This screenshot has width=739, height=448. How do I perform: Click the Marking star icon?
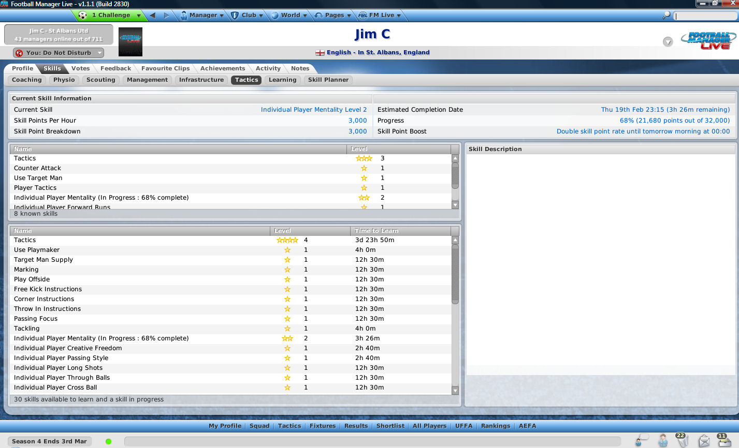pyautogui.click(x=287, y=270)
